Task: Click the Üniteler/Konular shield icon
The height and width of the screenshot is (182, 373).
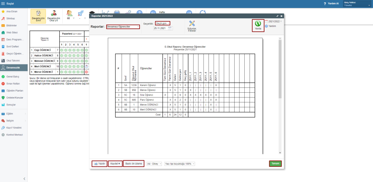Action: (x=3, y=98)
